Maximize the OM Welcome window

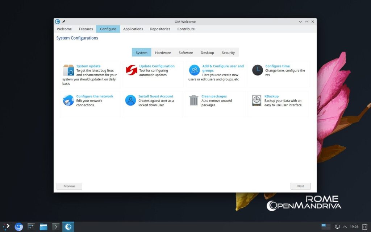coord(307,21)
